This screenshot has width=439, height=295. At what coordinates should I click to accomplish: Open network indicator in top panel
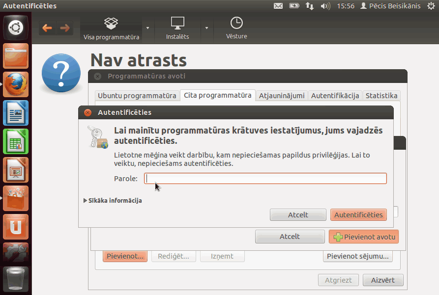point(310,6)
